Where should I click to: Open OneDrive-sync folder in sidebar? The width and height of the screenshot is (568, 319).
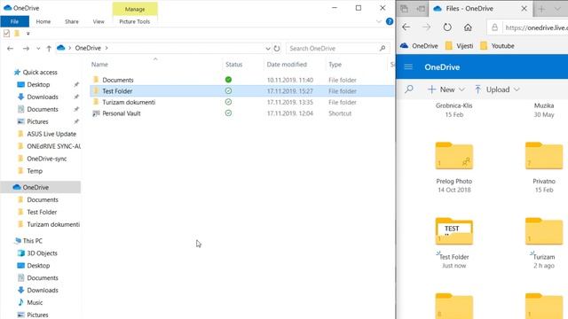coord(47,159)
